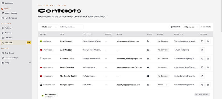222x99 pixels.
Task: Click the whathifi.com domain cell
Action: [x=46, y=50]
